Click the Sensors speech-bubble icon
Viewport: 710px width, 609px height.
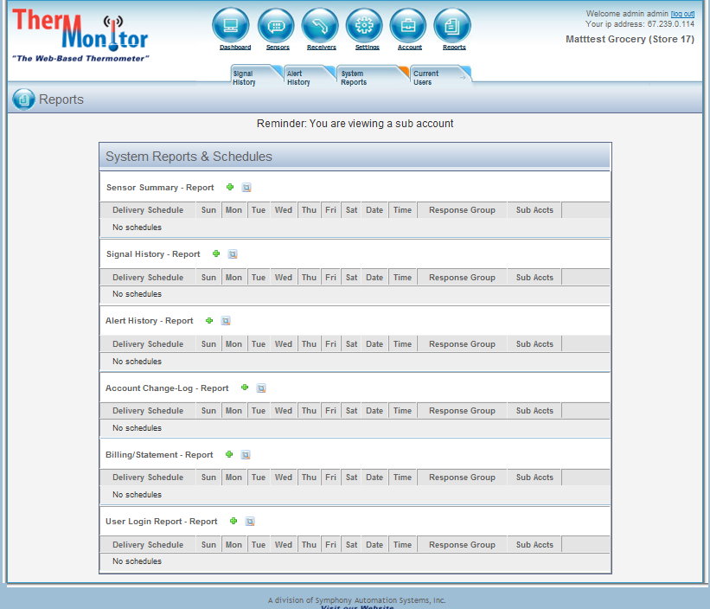click(276, 25)
